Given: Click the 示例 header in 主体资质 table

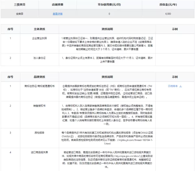Looking at the screenshot, I should click(x=175, y=29).
